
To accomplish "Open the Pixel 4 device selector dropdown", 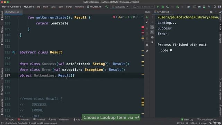I will tap(143, 7).
